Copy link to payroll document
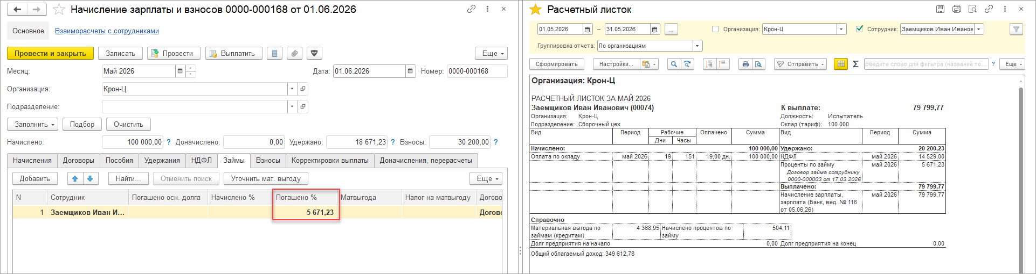This screenshot has height=274, width=1036. [x=471, y=9]
